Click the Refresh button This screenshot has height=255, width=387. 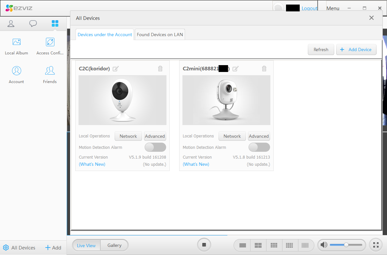(x=321, y=50)
